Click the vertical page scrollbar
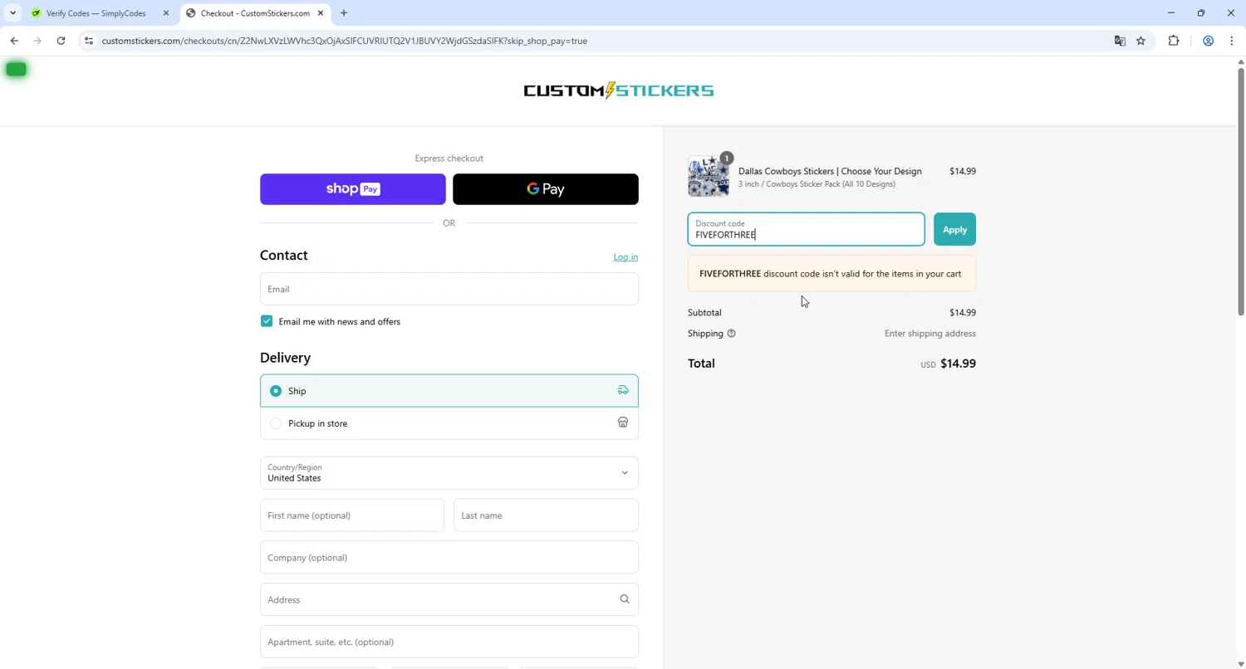1246x669 pixels. 1241,191
